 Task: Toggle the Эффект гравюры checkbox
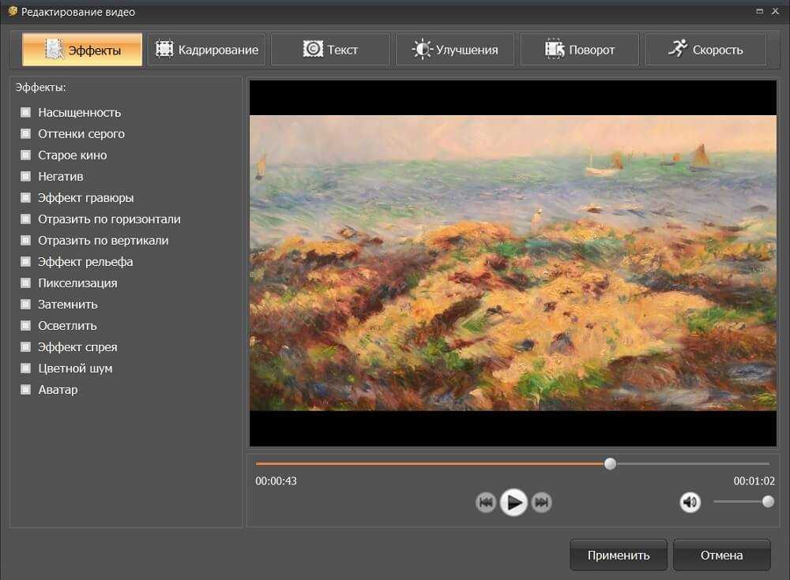(26, 197)
